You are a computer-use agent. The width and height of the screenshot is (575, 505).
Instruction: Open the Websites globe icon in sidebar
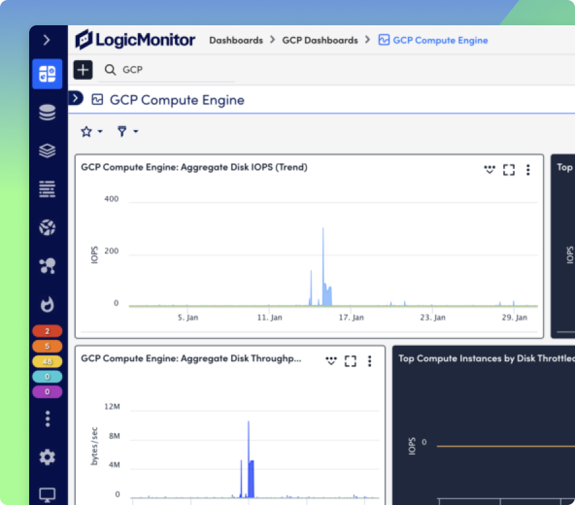[47, 227]
